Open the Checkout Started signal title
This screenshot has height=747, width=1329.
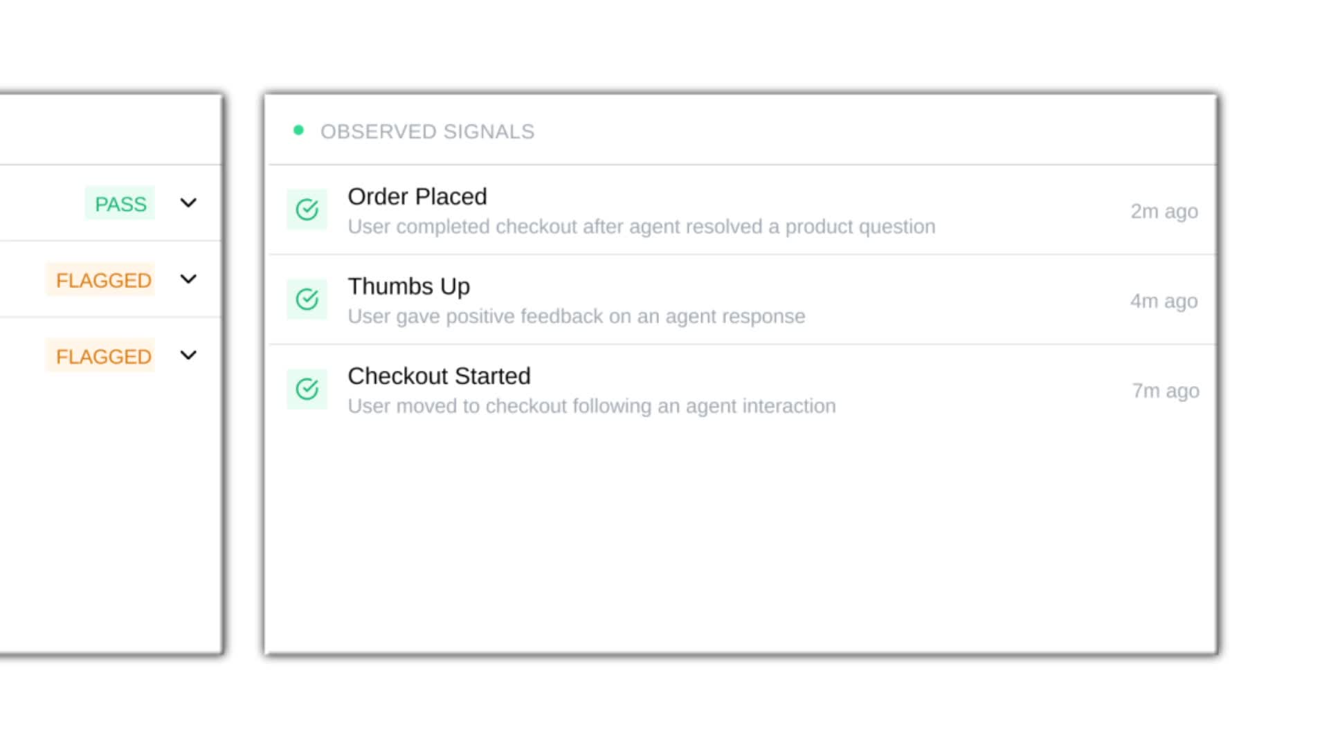point(439,376)
